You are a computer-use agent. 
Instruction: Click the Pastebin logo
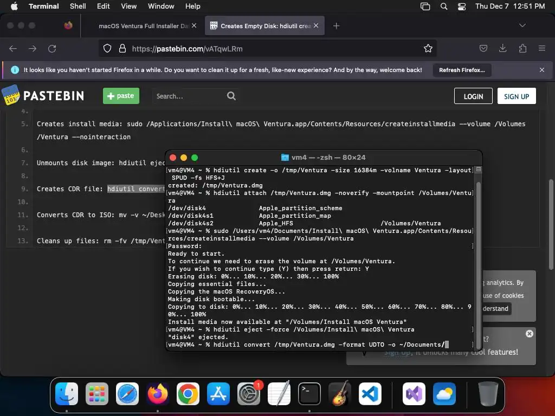click(43, 95)
